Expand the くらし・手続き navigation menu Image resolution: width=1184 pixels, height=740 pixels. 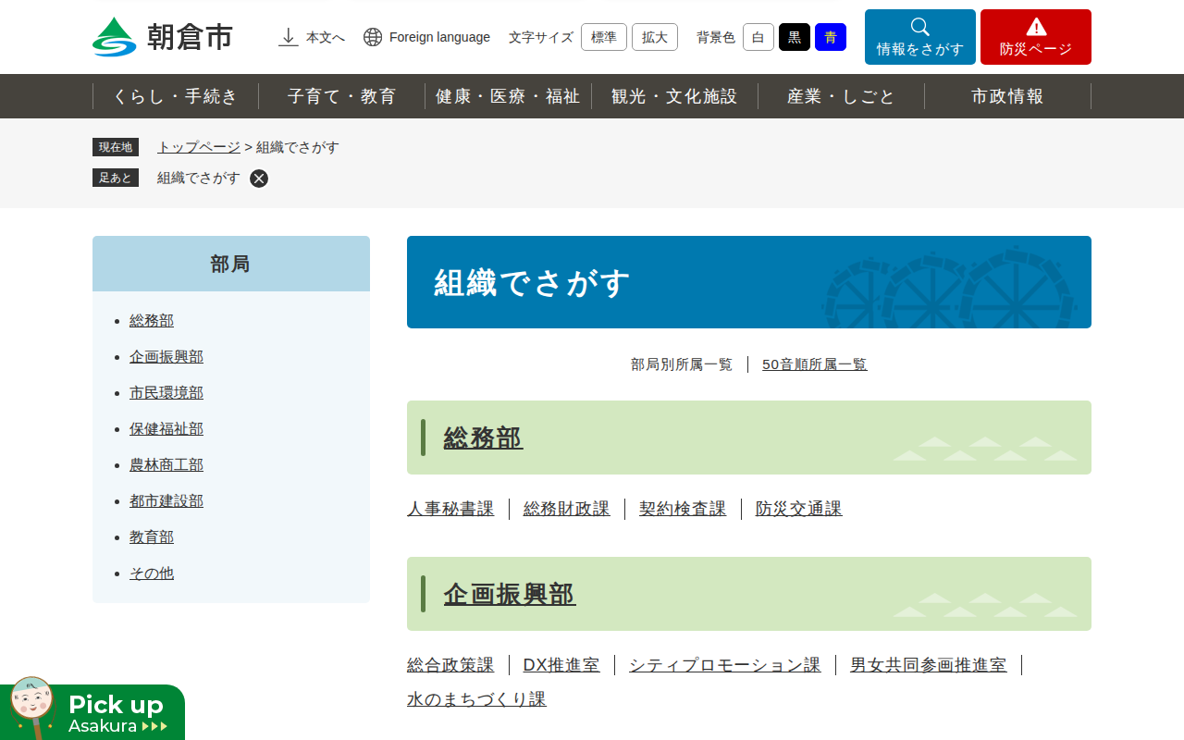coord(176,95)
